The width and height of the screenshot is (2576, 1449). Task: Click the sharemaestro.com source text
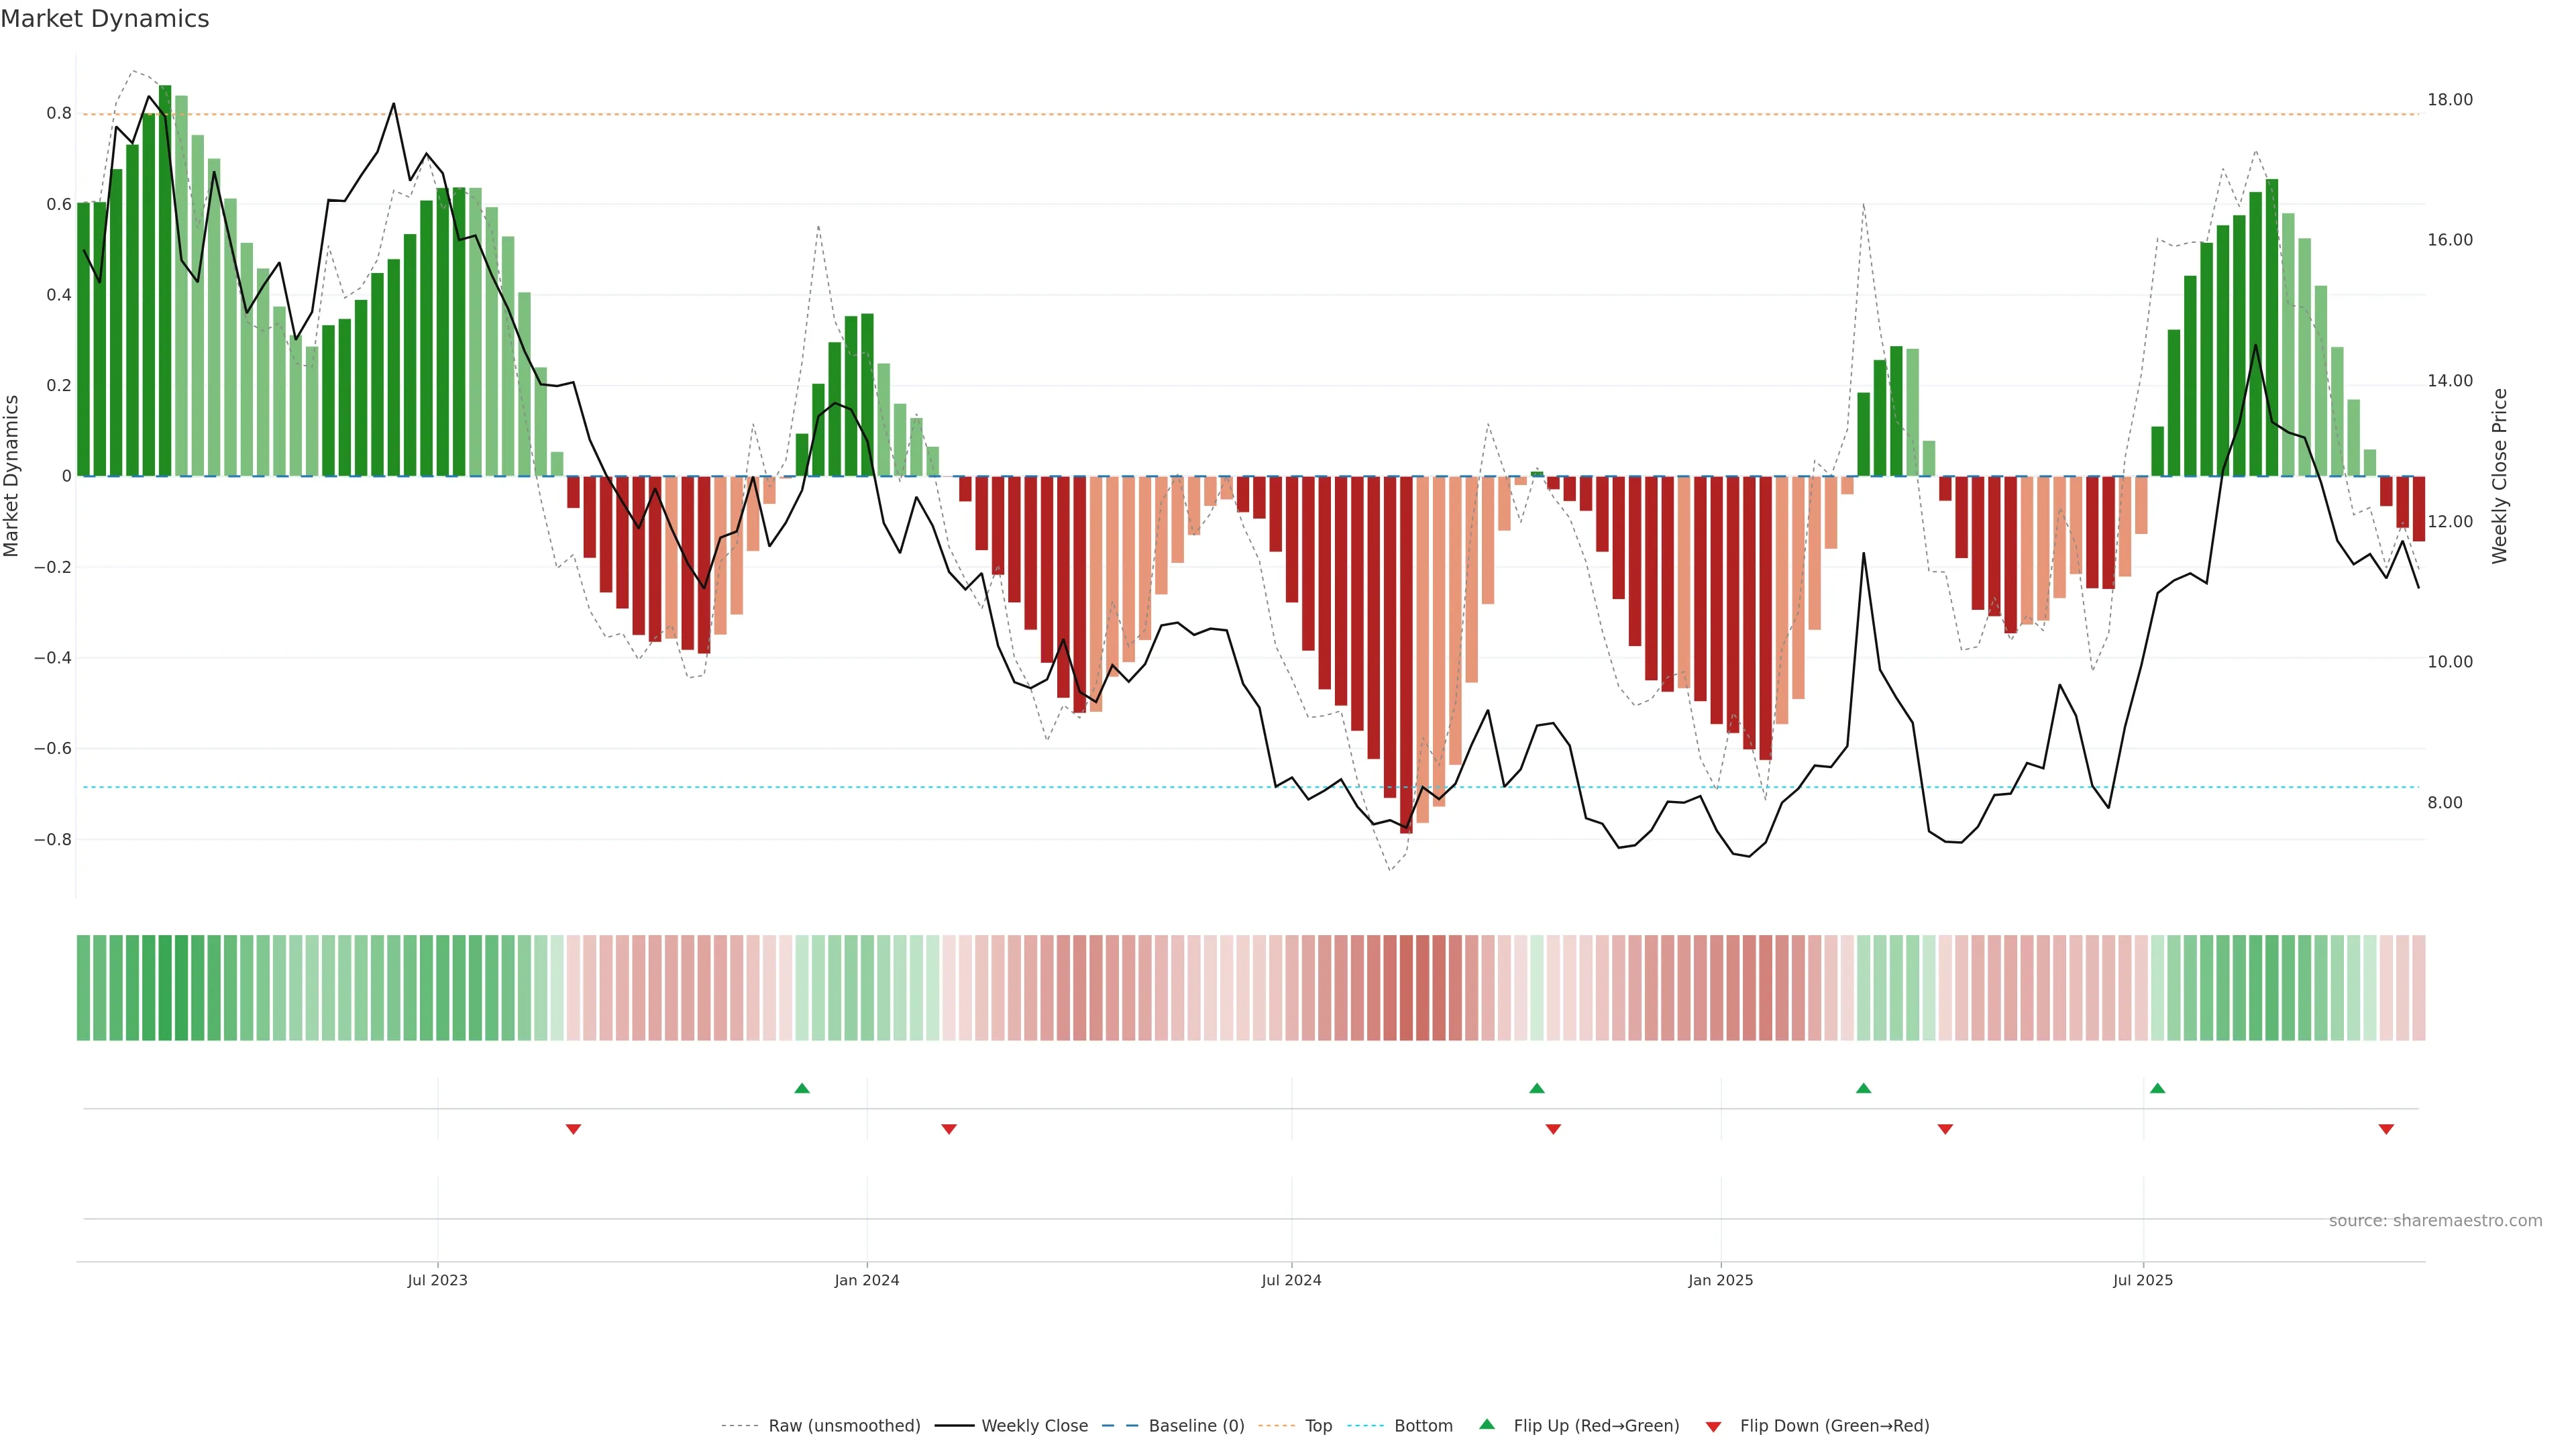(2435, 1221)
